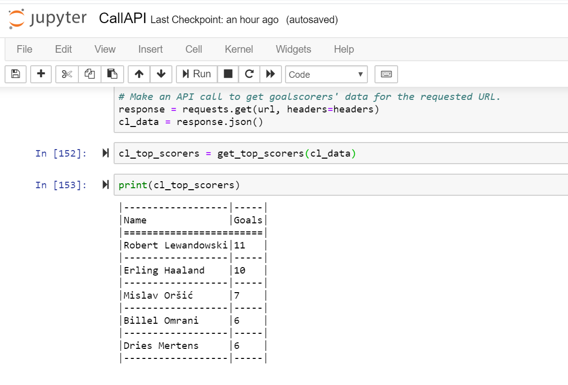Click the run prompt beside In [153]
This screenshot has width=568, height=385.
pyautogui.click(x=105, y=184)
